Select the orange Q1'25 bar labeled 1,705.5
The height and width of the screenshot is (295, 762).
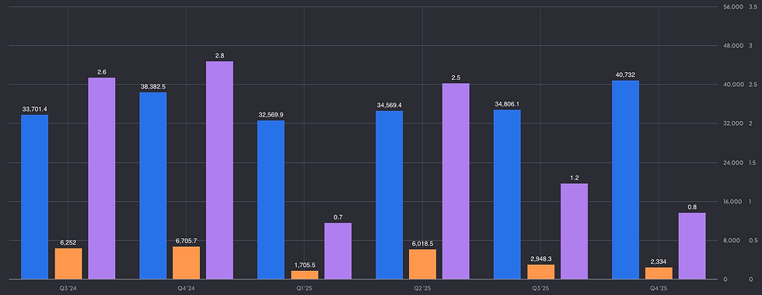305,275
